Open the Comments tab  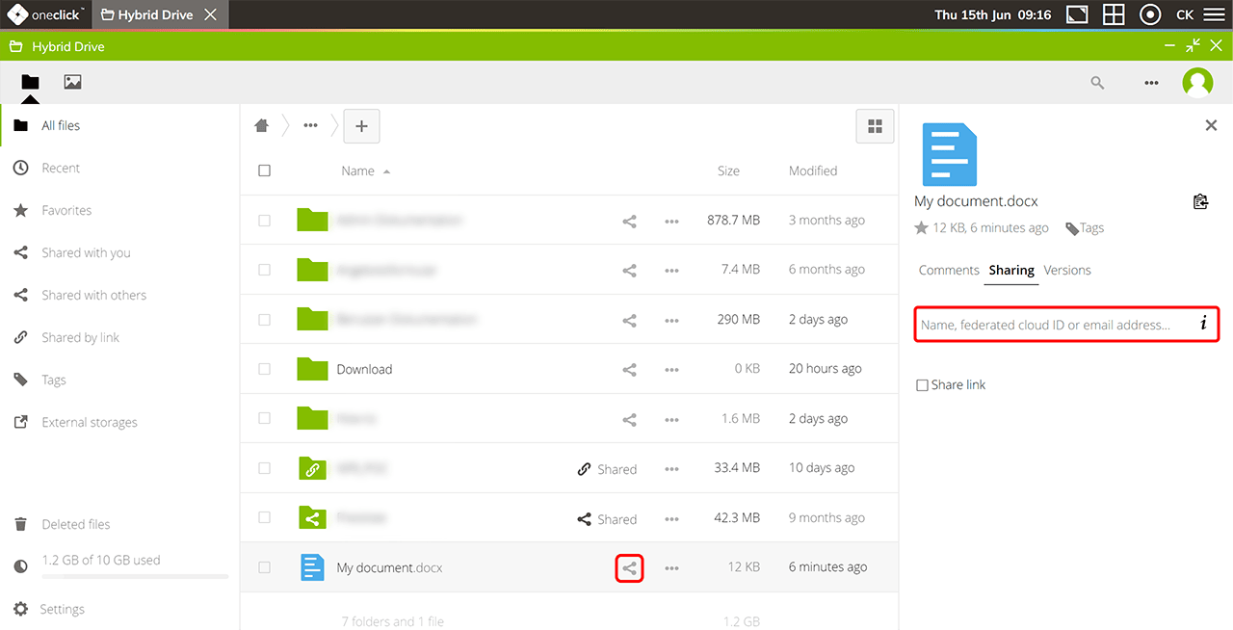948,271
